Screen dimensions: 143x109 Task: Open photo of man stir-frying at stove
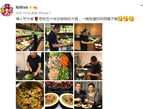(x=88, y=66)
